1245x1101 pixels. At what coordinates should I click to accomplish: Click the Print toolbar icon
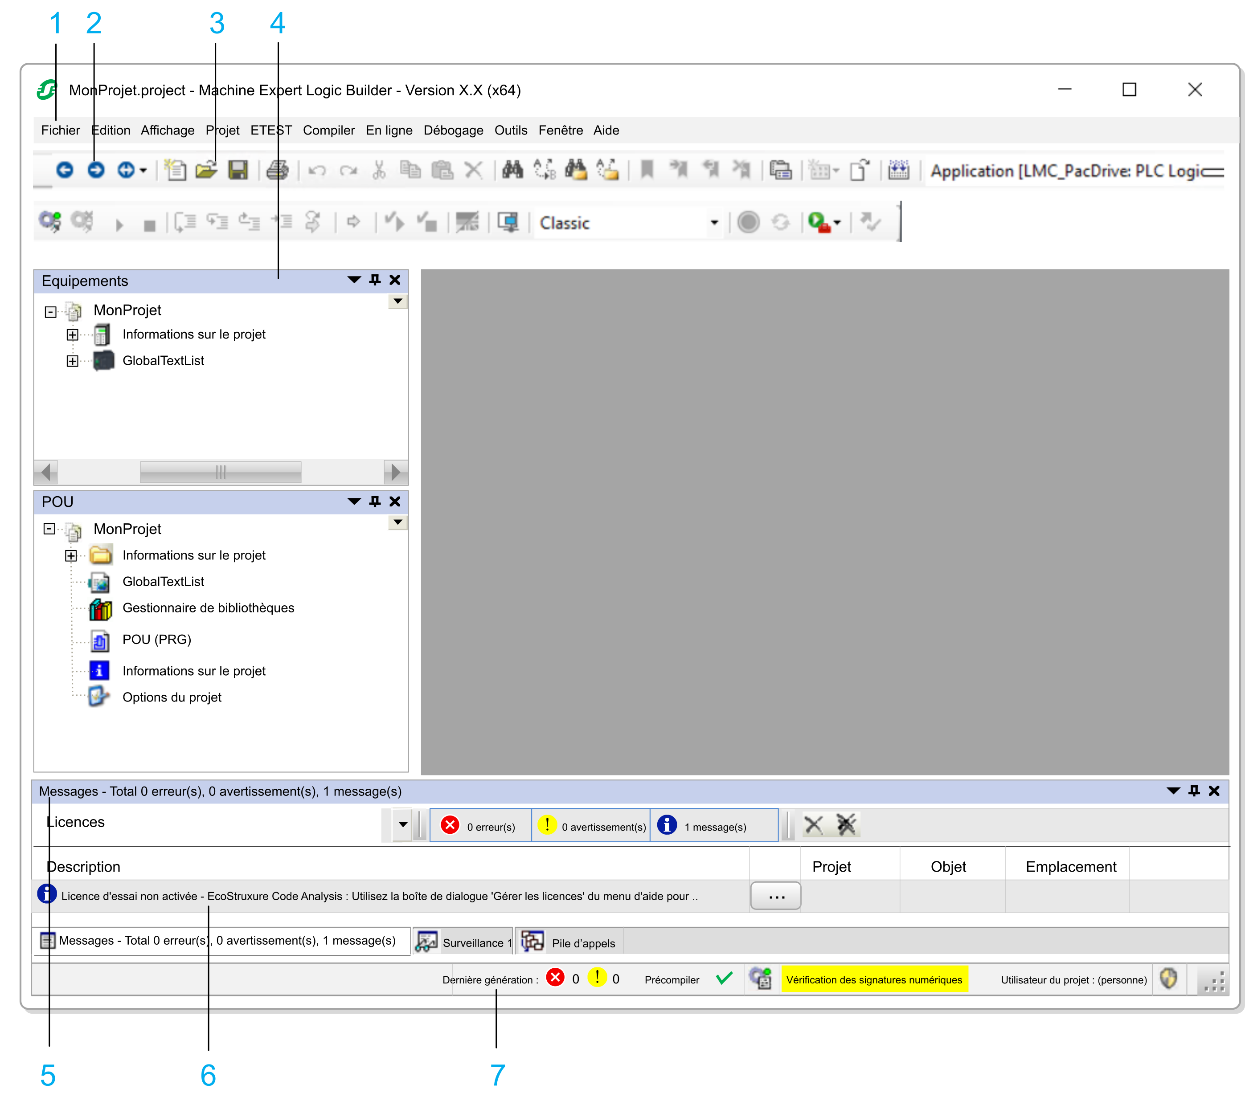click(x=277, y=170)
